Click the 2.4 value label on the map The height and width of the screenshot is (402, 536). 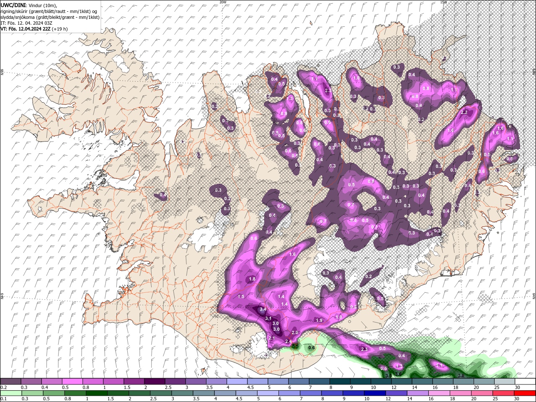pyautogui.click(x=288, y=342)
